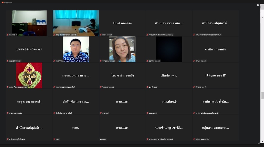Click the ปศุสัตว์จังหวัดแพร่ participant tile

coord(29,49)
